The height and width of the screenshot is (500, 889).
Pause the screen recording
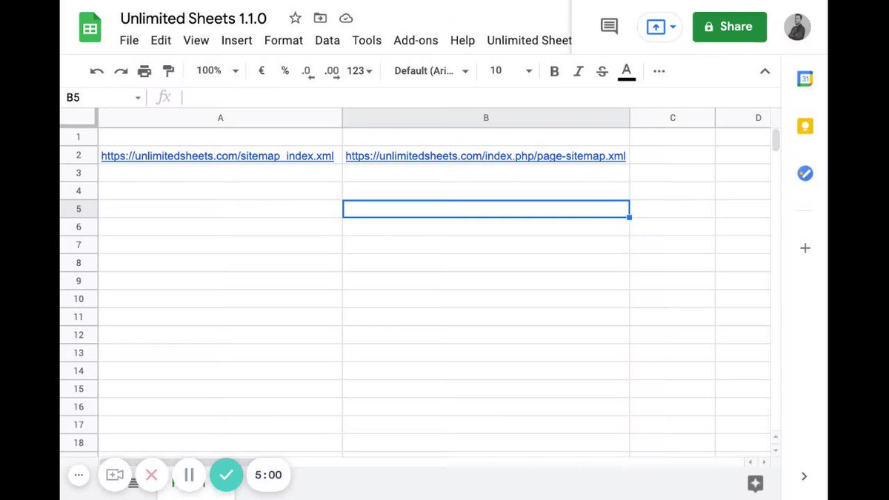tap(189, 475)
